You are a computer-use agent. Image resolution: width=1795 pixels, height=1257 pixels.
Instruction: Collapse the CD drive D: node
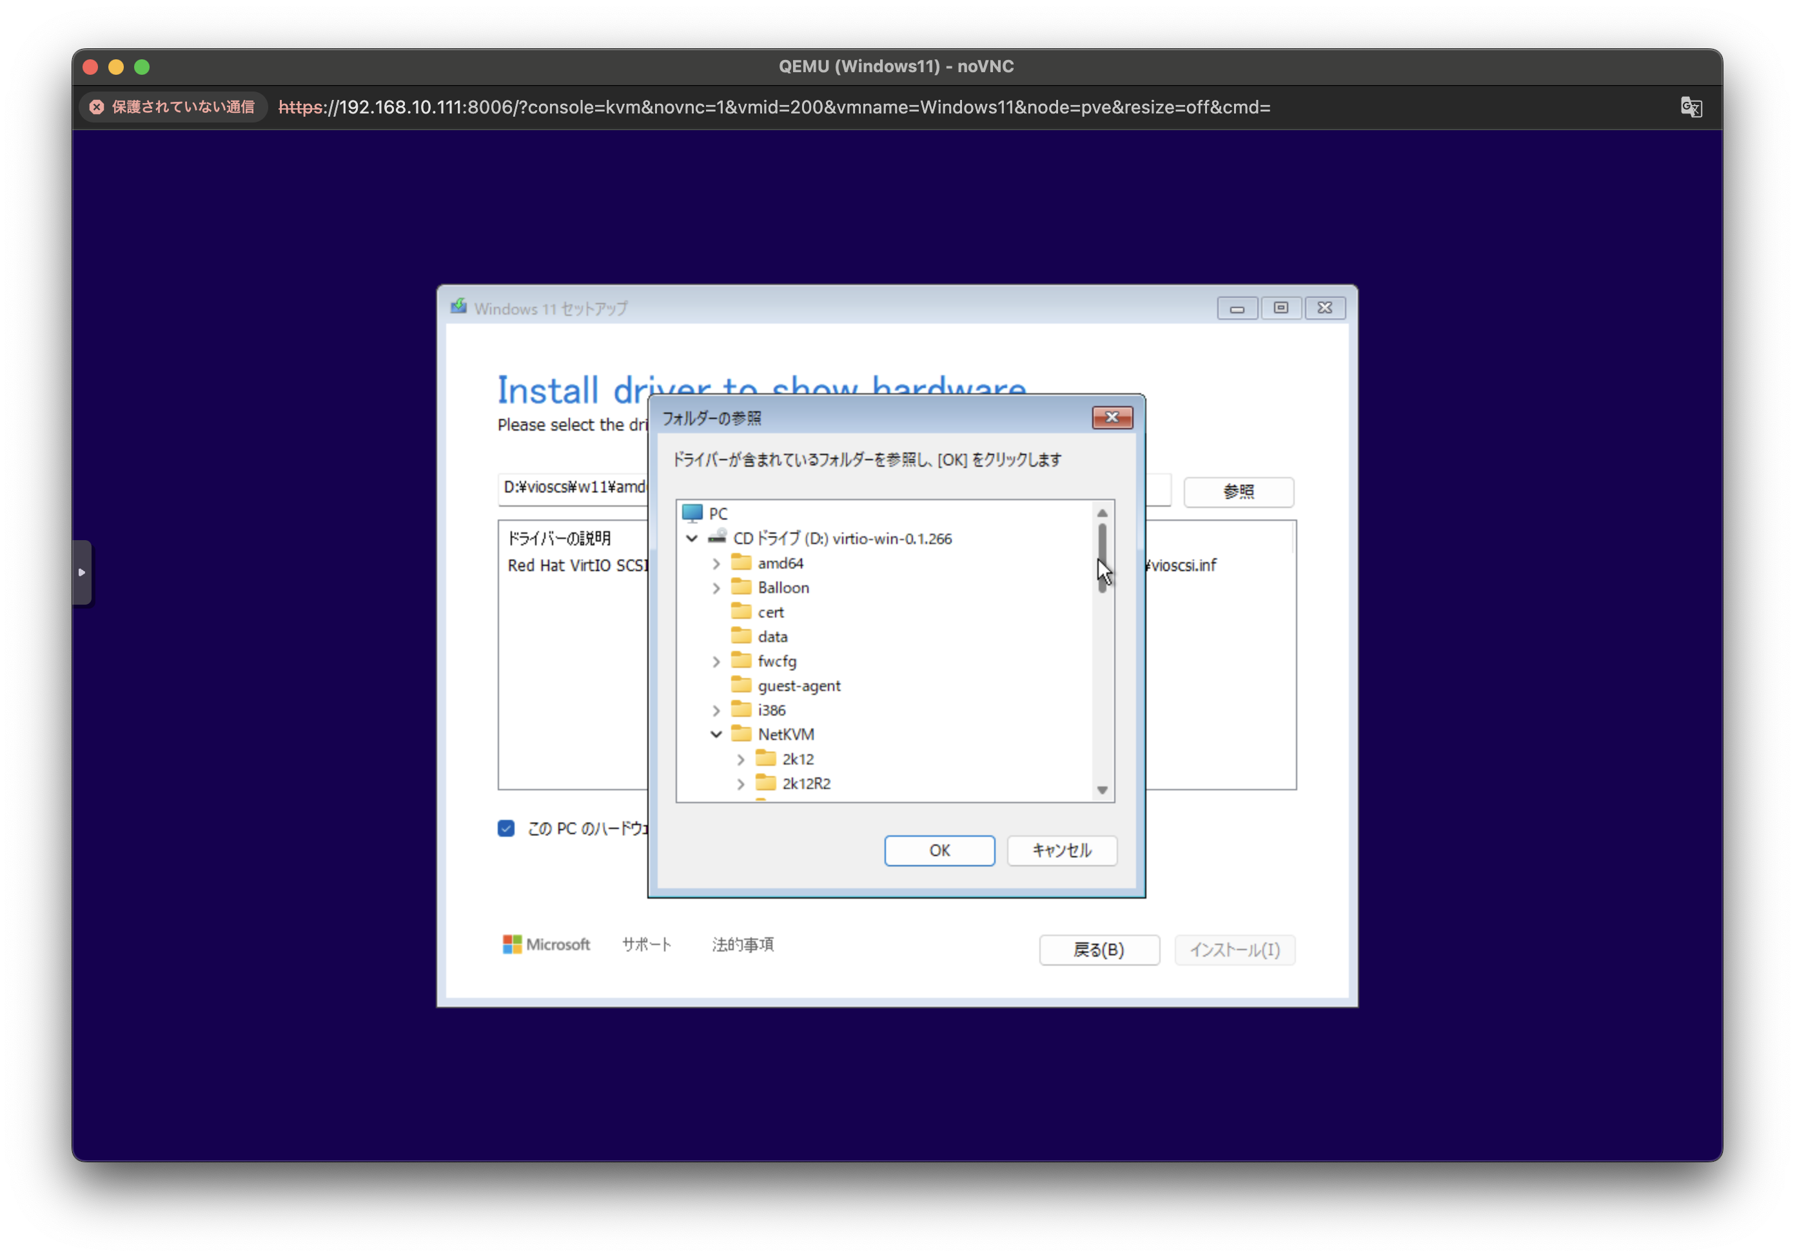point(692,538)
